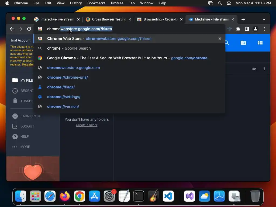Choose chromewebstore.google.com suggestion
276x207 pixels.
coord(129,68)
